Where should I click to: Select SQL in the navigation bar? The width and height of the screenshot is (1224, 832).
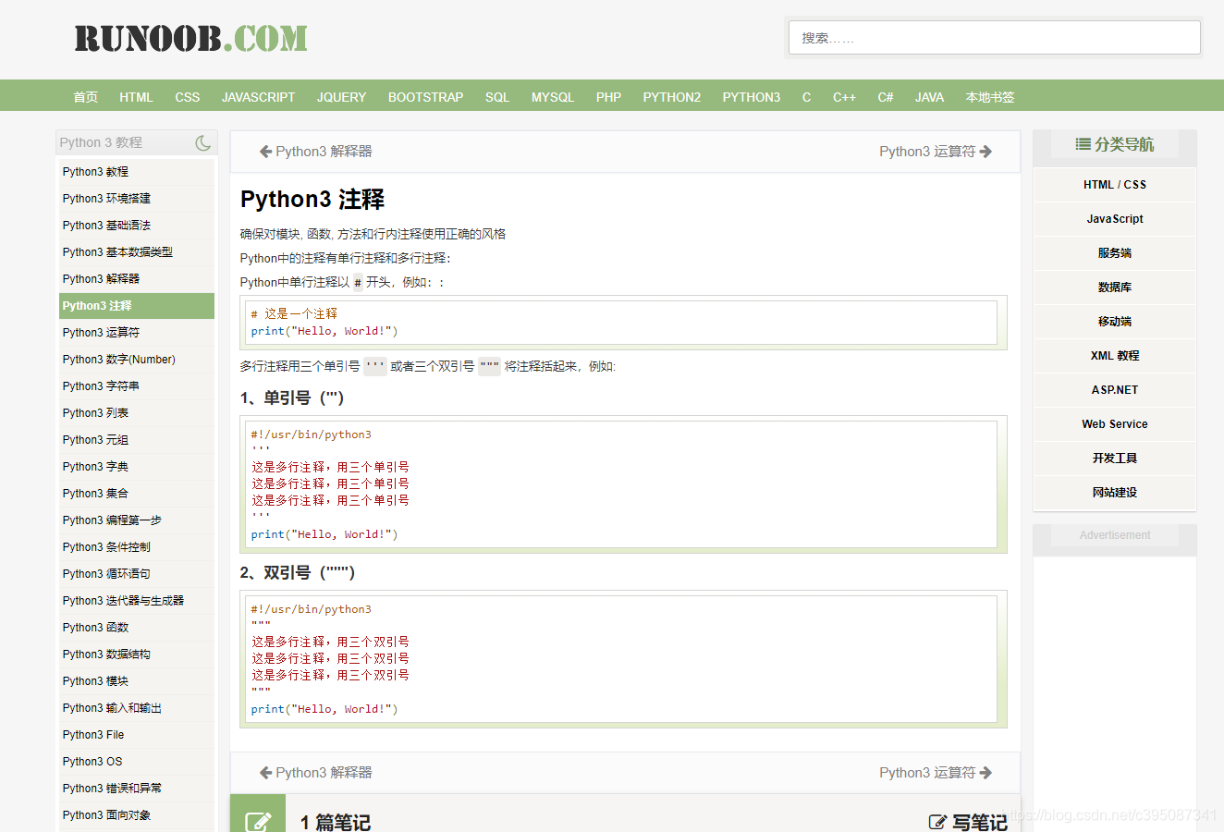pos(497,97)
